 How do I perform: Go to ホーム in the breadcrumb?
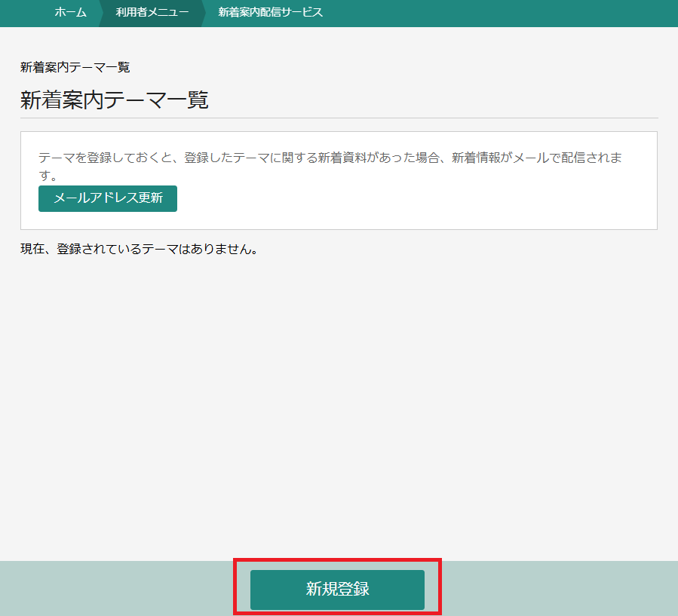click(70, 13)
